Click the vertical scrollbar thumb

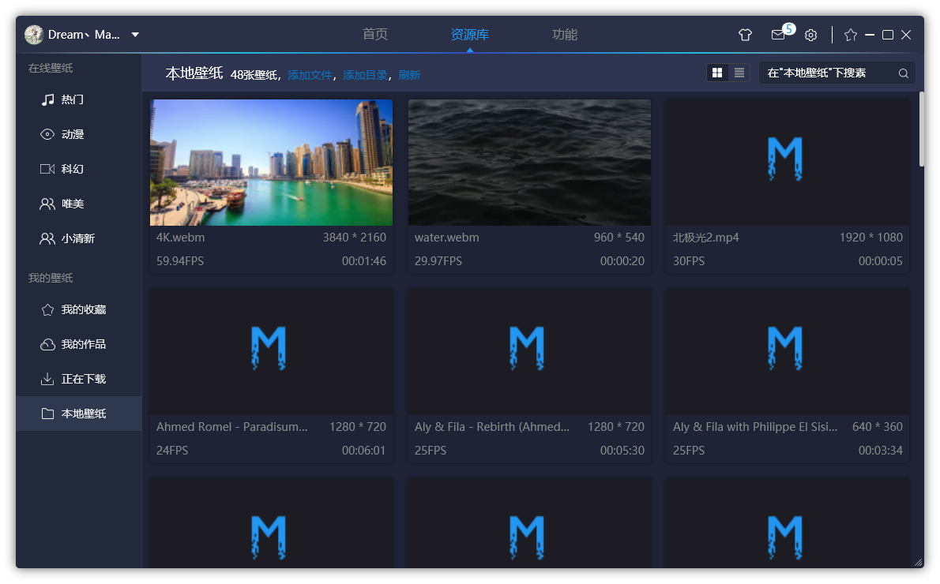tap(921, 129)
